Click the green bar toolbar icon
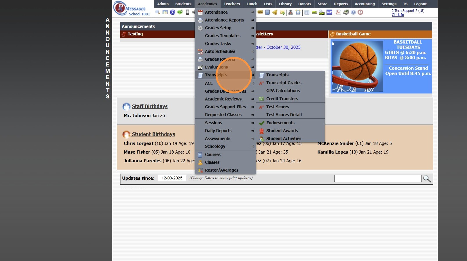This screenshot has width=467, height=261. (x=314, y=12)
